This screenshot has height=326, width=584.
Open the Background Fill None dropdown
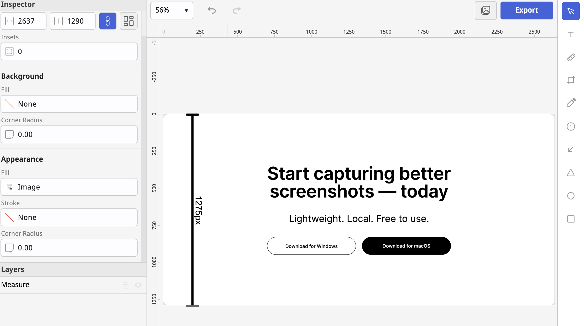pyautogui.click(x=69, y=104)
